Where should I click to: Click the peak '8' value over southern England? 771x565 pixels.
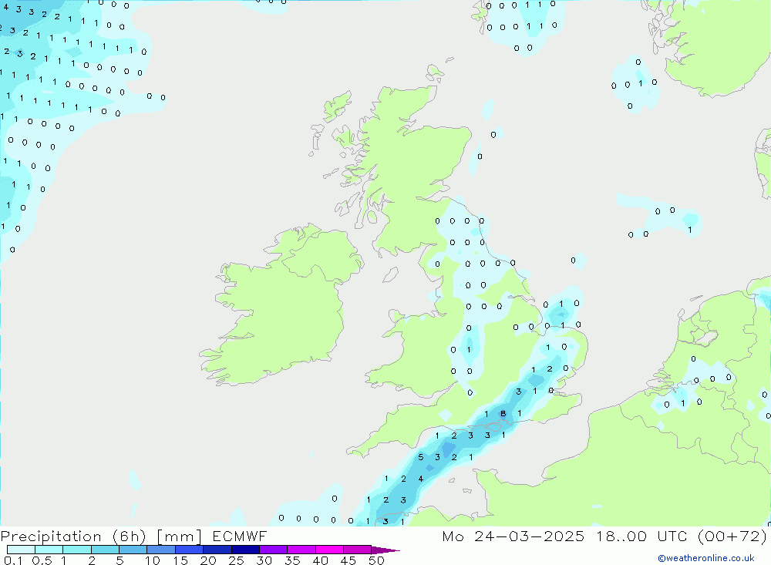[503, 414]
